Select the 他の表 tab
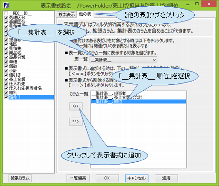Screen dimensions: 219x186 (x=85, y=14)
